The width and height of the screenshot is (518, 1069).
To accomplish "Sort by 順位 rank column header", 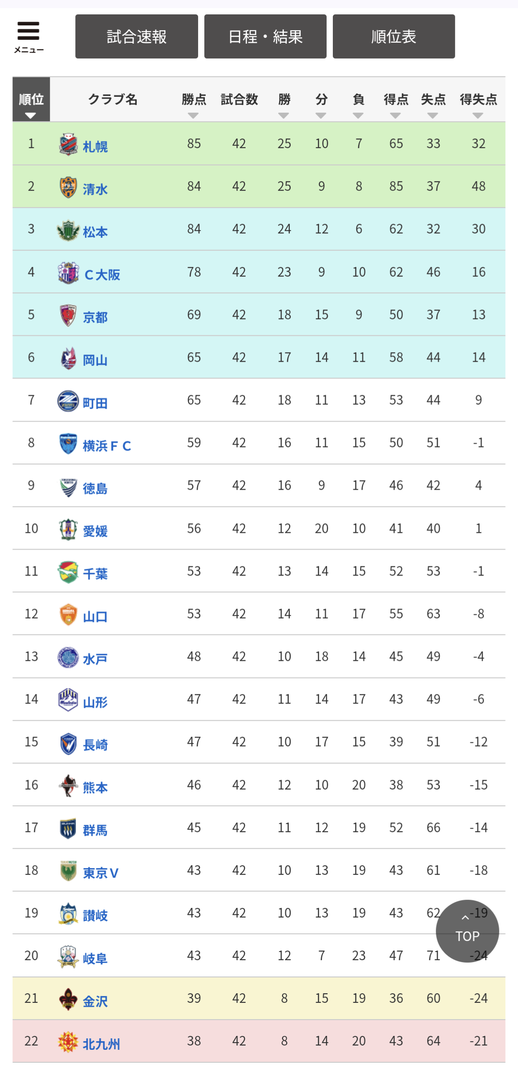I will pos(31,100).
